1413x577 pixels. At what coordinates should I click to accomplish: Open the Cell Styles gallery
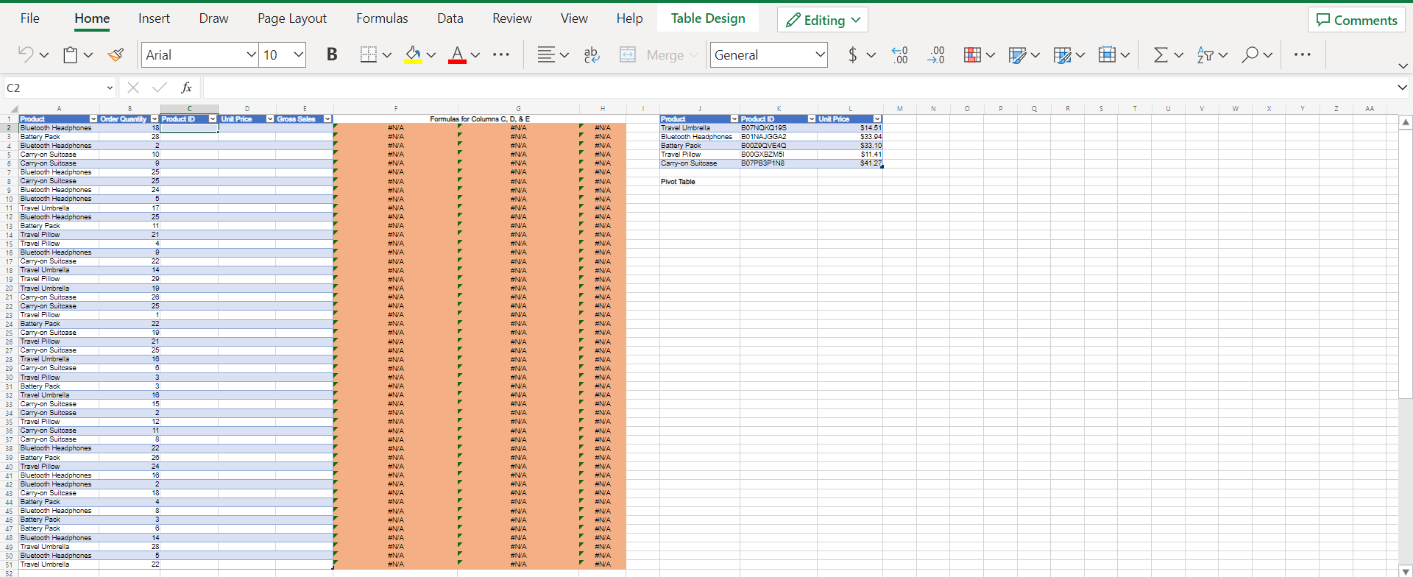pos(1063,54)
